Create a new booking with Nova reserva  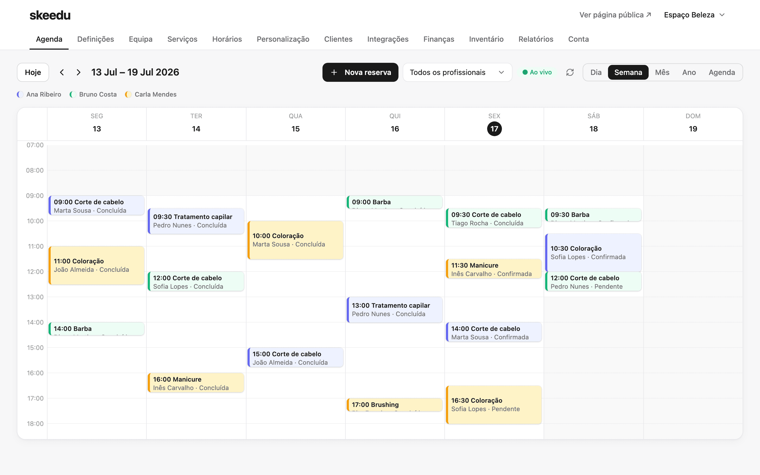coord(360,72)
